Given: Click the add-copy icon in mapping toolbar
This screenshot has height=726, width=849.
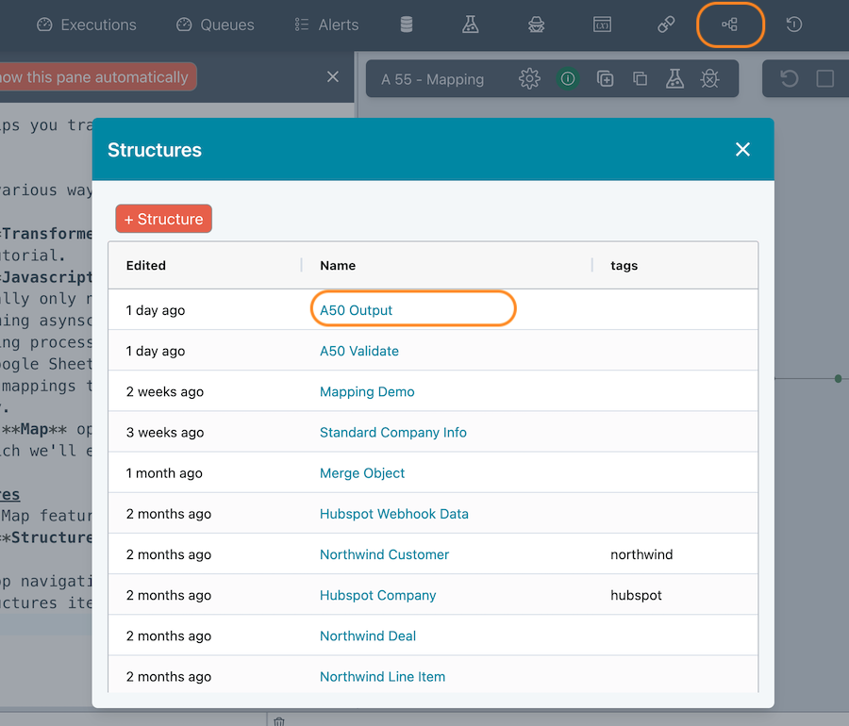Looking at the screenshot, I should (x=605, y=79).
